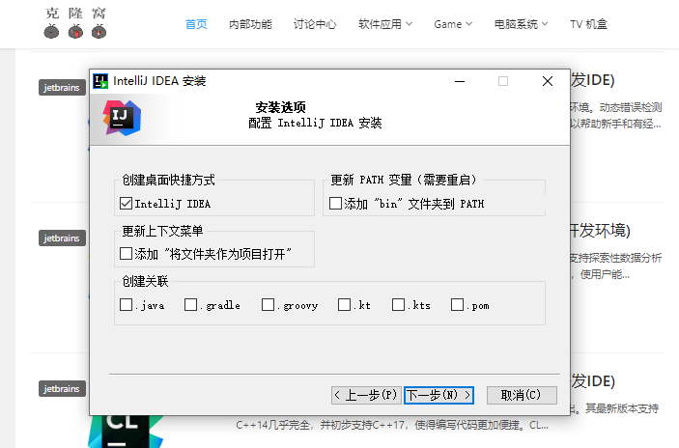
Task: Click the "配置 IntelliJ IDEA 安装" subtitle
Action: pos(315,123)
